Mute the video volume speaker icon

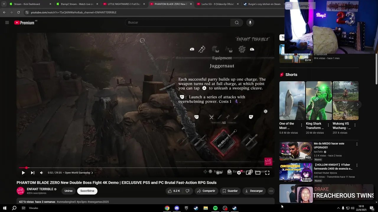pos(41,173)
